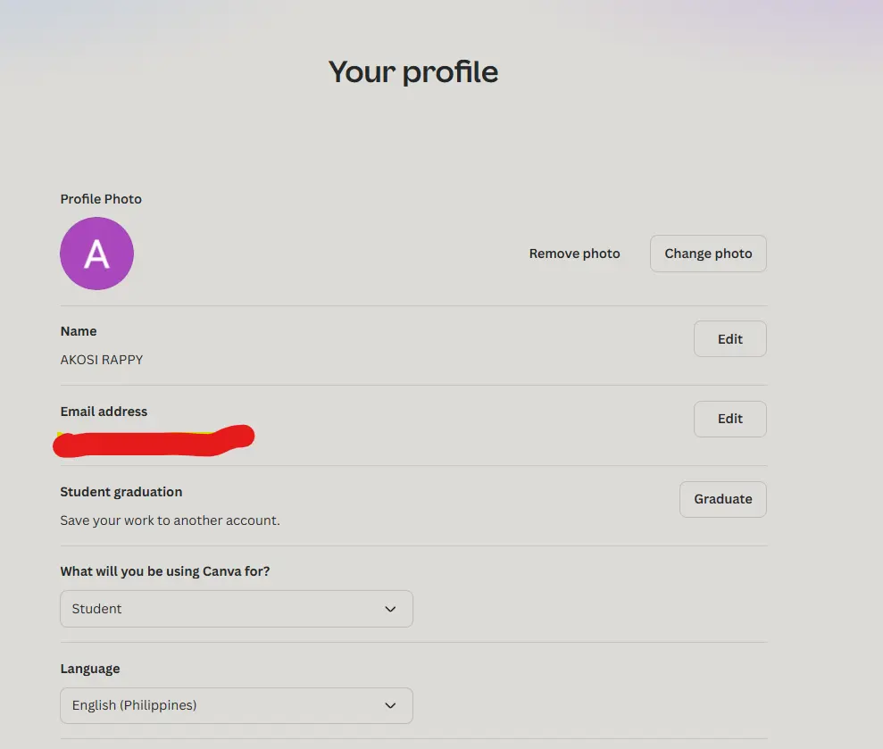Click the 'What will you be using Canva for?' label
883x749 pixels.
pyautogui.click(x=165, y=571)
